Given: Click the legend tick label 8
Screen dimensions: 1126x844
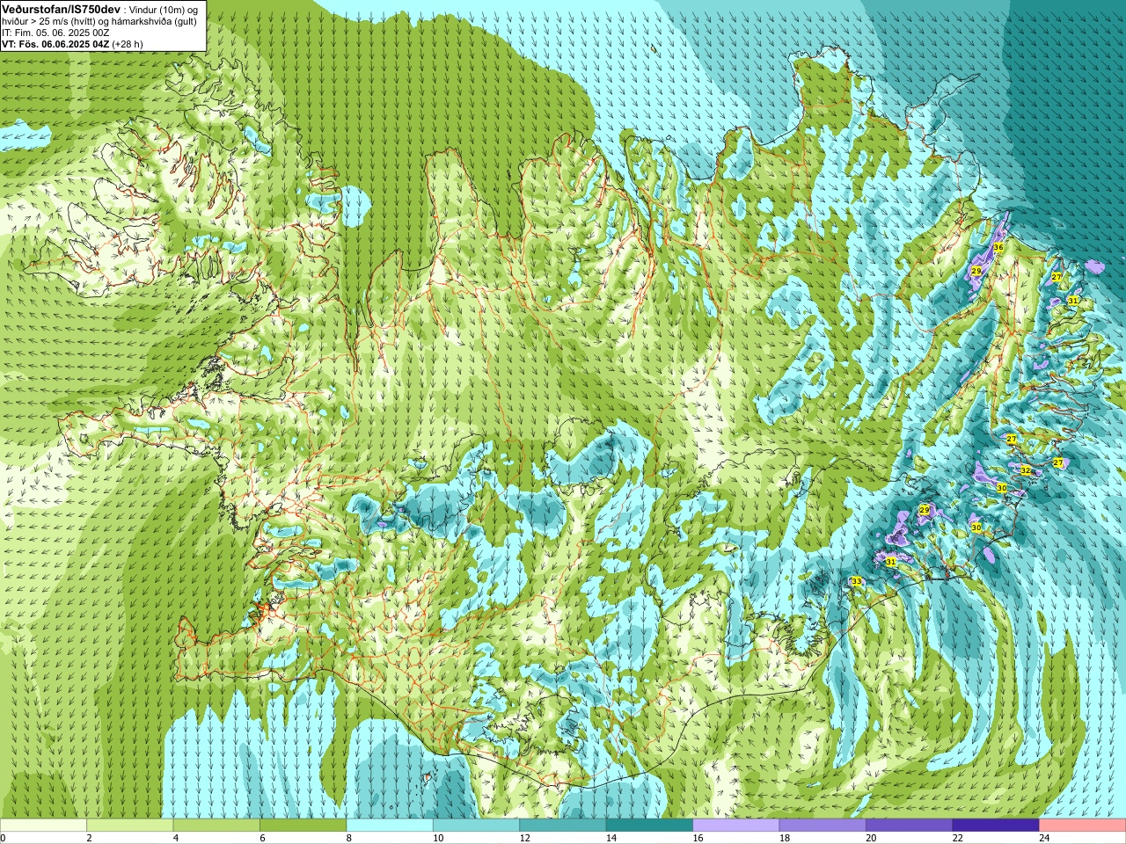Looking at the screenshot, I should coord(349,838).
